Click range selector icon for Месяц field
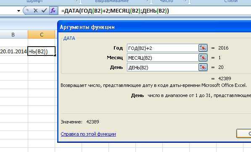Viewport: 251px width, 152px height. pos(203,58)
